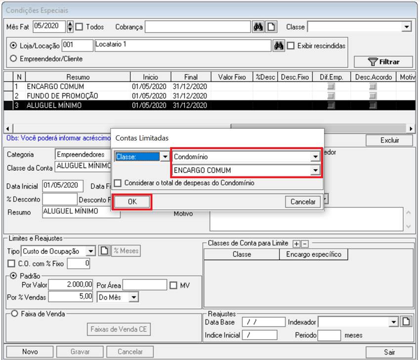Open the Cobrança search binoculars icon
This screenshot has width=420, height=360.
[x=258, y=27]
